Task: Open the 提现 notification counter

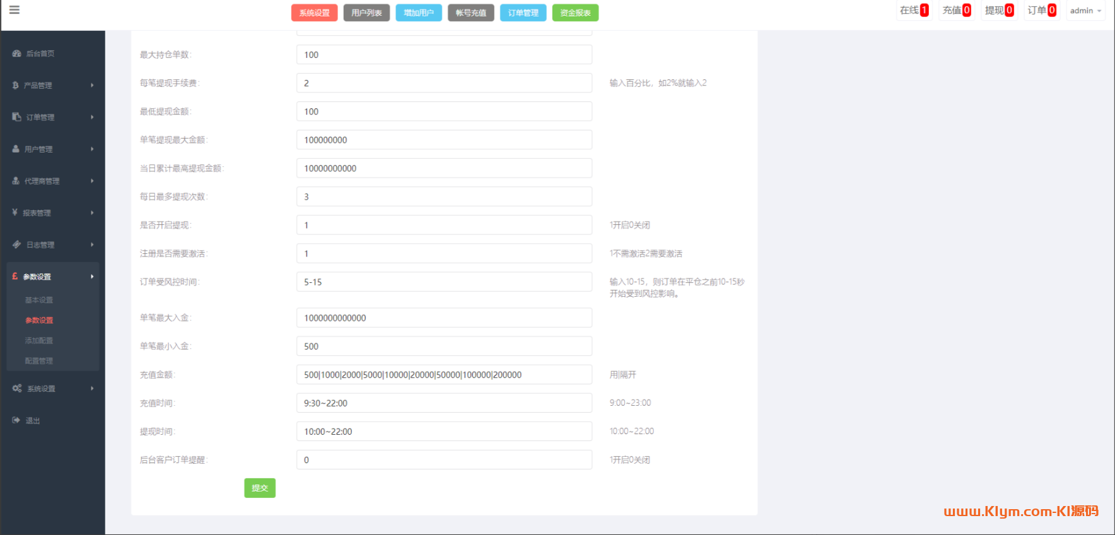Action: (x=1000, y=10)
